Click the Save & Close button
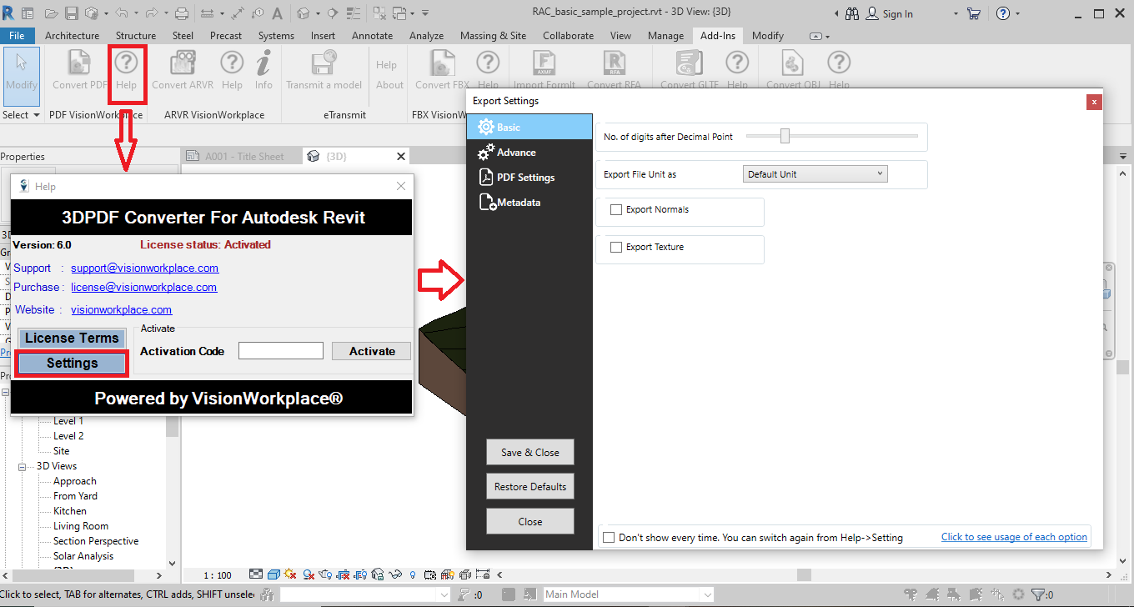Viewport: 1134px width, 607px height. tap(530, 453)
